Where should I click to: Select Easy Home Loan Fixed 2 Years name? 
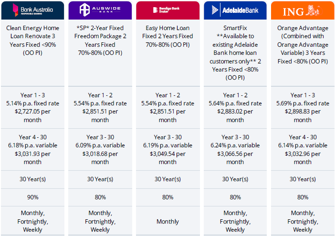pos(167,36)
